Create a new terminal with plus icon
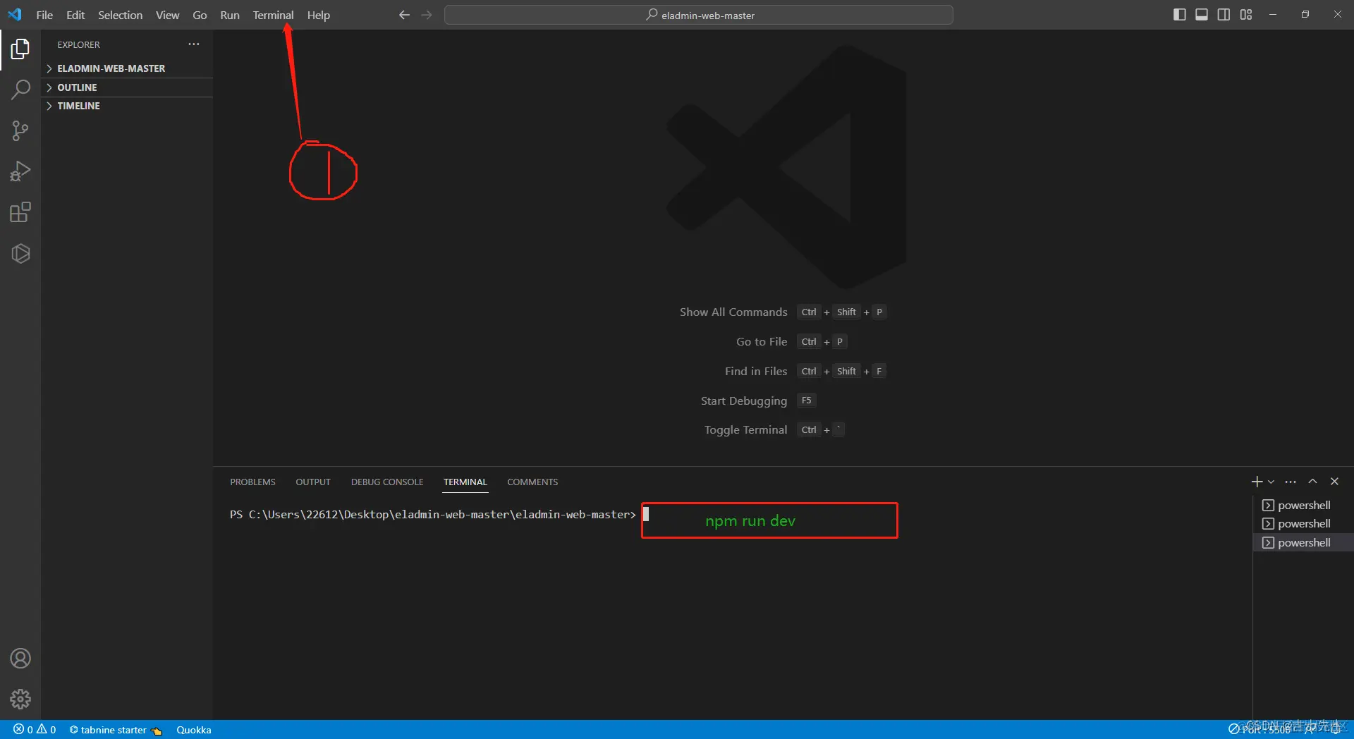The image size is (1354, 739). [x=1257, y=482]
